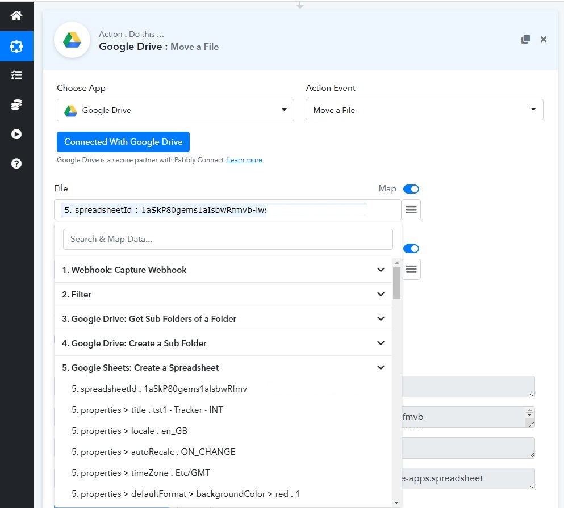Open the File field hamburger menu
This screenshot has width=564, height=508.
[411, 209]
